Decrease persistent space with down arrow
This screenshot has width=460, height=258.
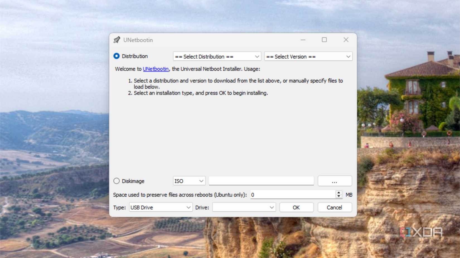pos(339,196)
